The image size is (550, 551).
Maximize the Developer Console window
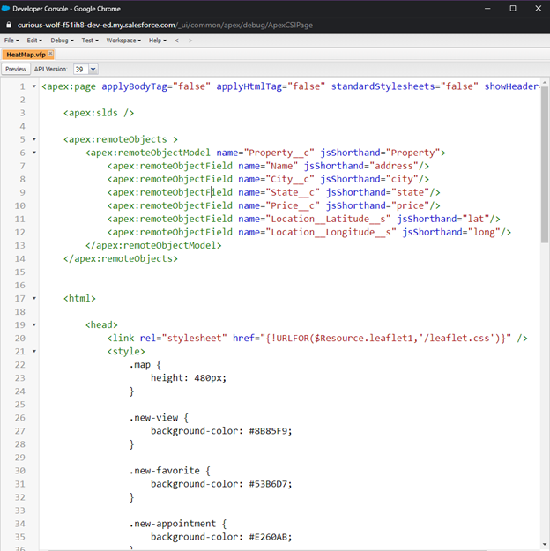pyautogui.click(x=513, y=9)
